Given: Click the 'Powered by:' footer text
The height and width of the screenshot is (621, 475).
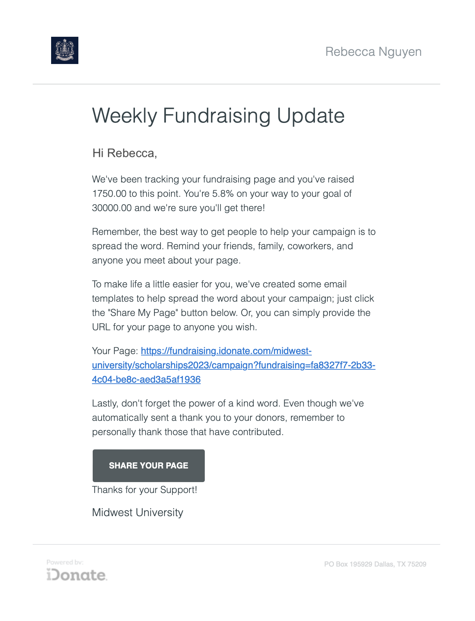Looking at the screenshot, I should click(65, 562).
